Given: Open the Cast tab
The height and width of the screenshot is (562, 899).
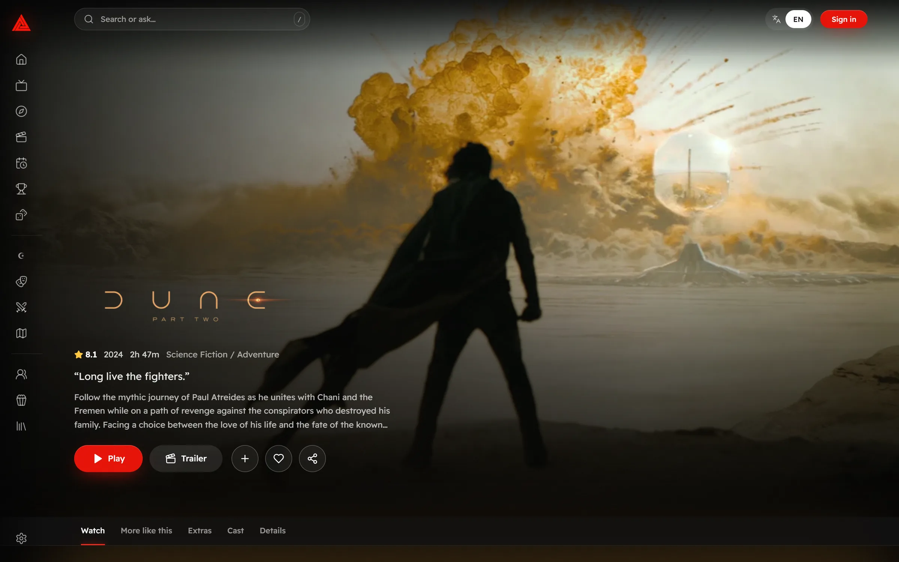Looking at the screenshot, I should (x=236, y=531).
